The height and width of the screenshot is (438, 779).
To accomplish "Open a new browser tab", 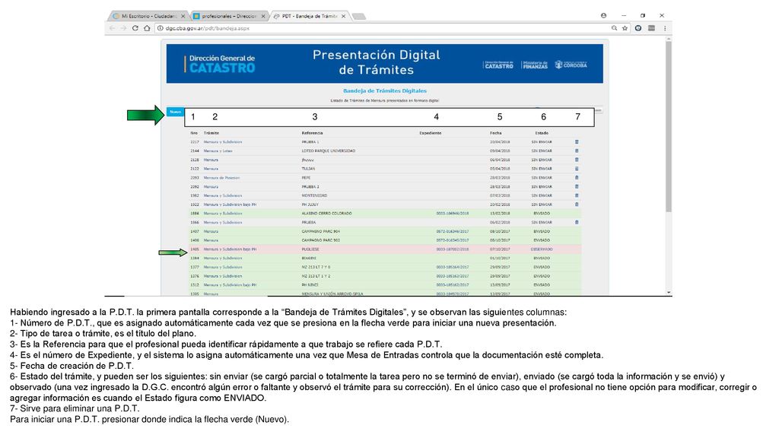I will click(359, 17).
